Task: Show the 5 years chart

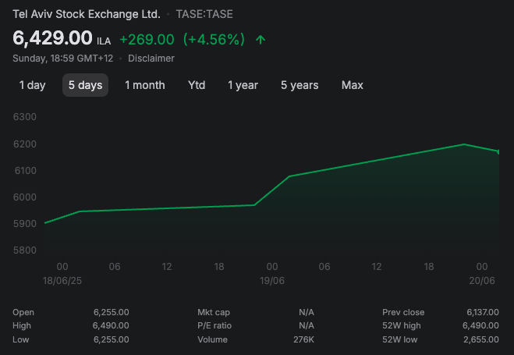Action: coord(300,85)
